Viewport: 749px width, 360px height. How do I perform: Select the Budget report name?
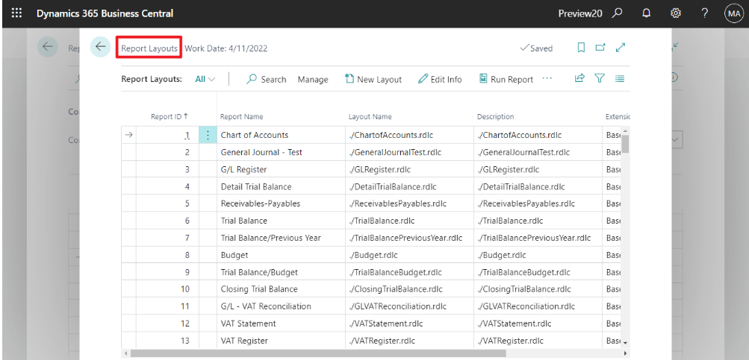(x=234, y=255)
